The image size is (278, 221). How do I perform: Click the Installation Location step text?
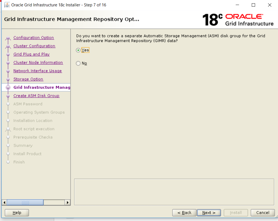33,121
